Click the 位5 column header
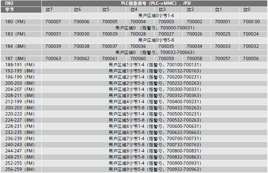Viewport: 268px width, 173px height. (x=106, y=10)
